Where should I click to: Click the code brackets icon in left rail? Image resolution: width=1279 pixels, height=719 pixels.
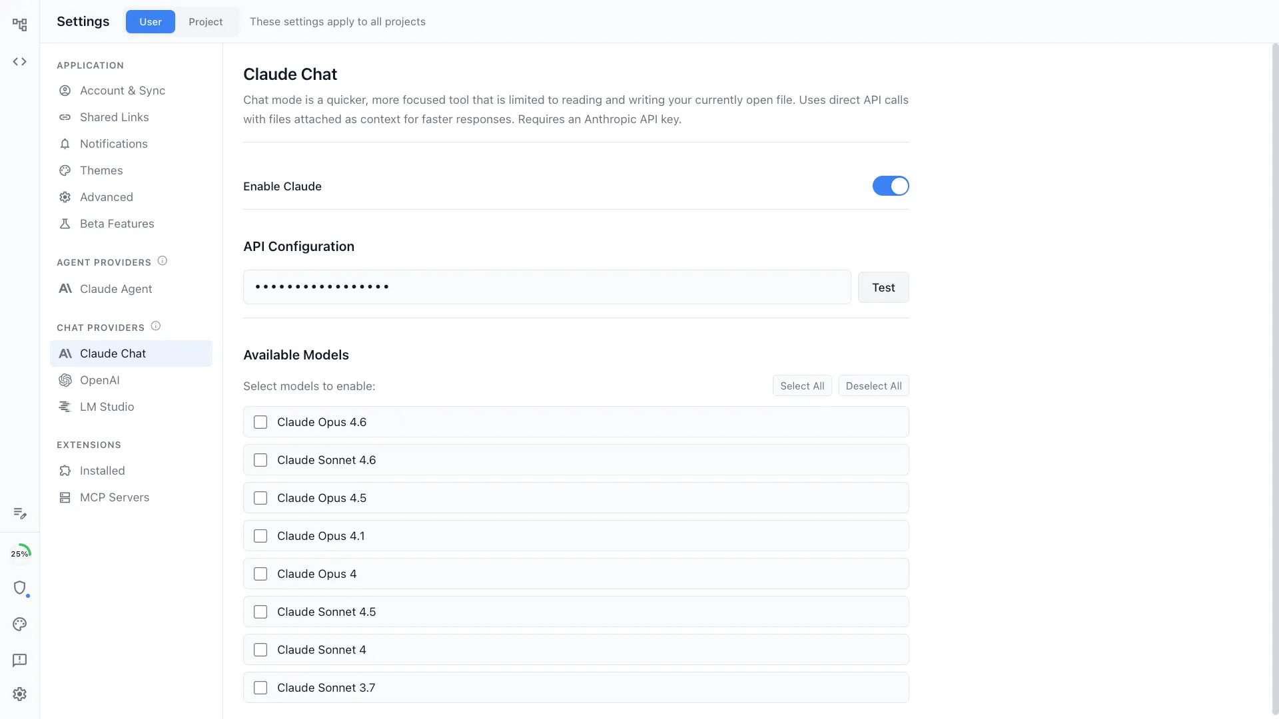pos(20,62)
